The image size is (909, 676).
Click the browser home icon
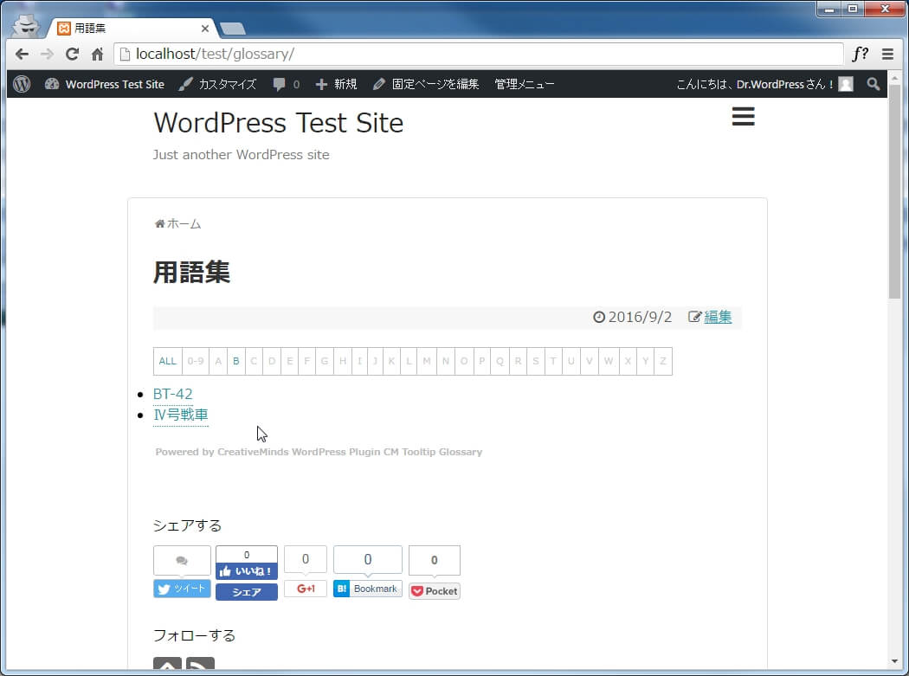tap(97, 55)
